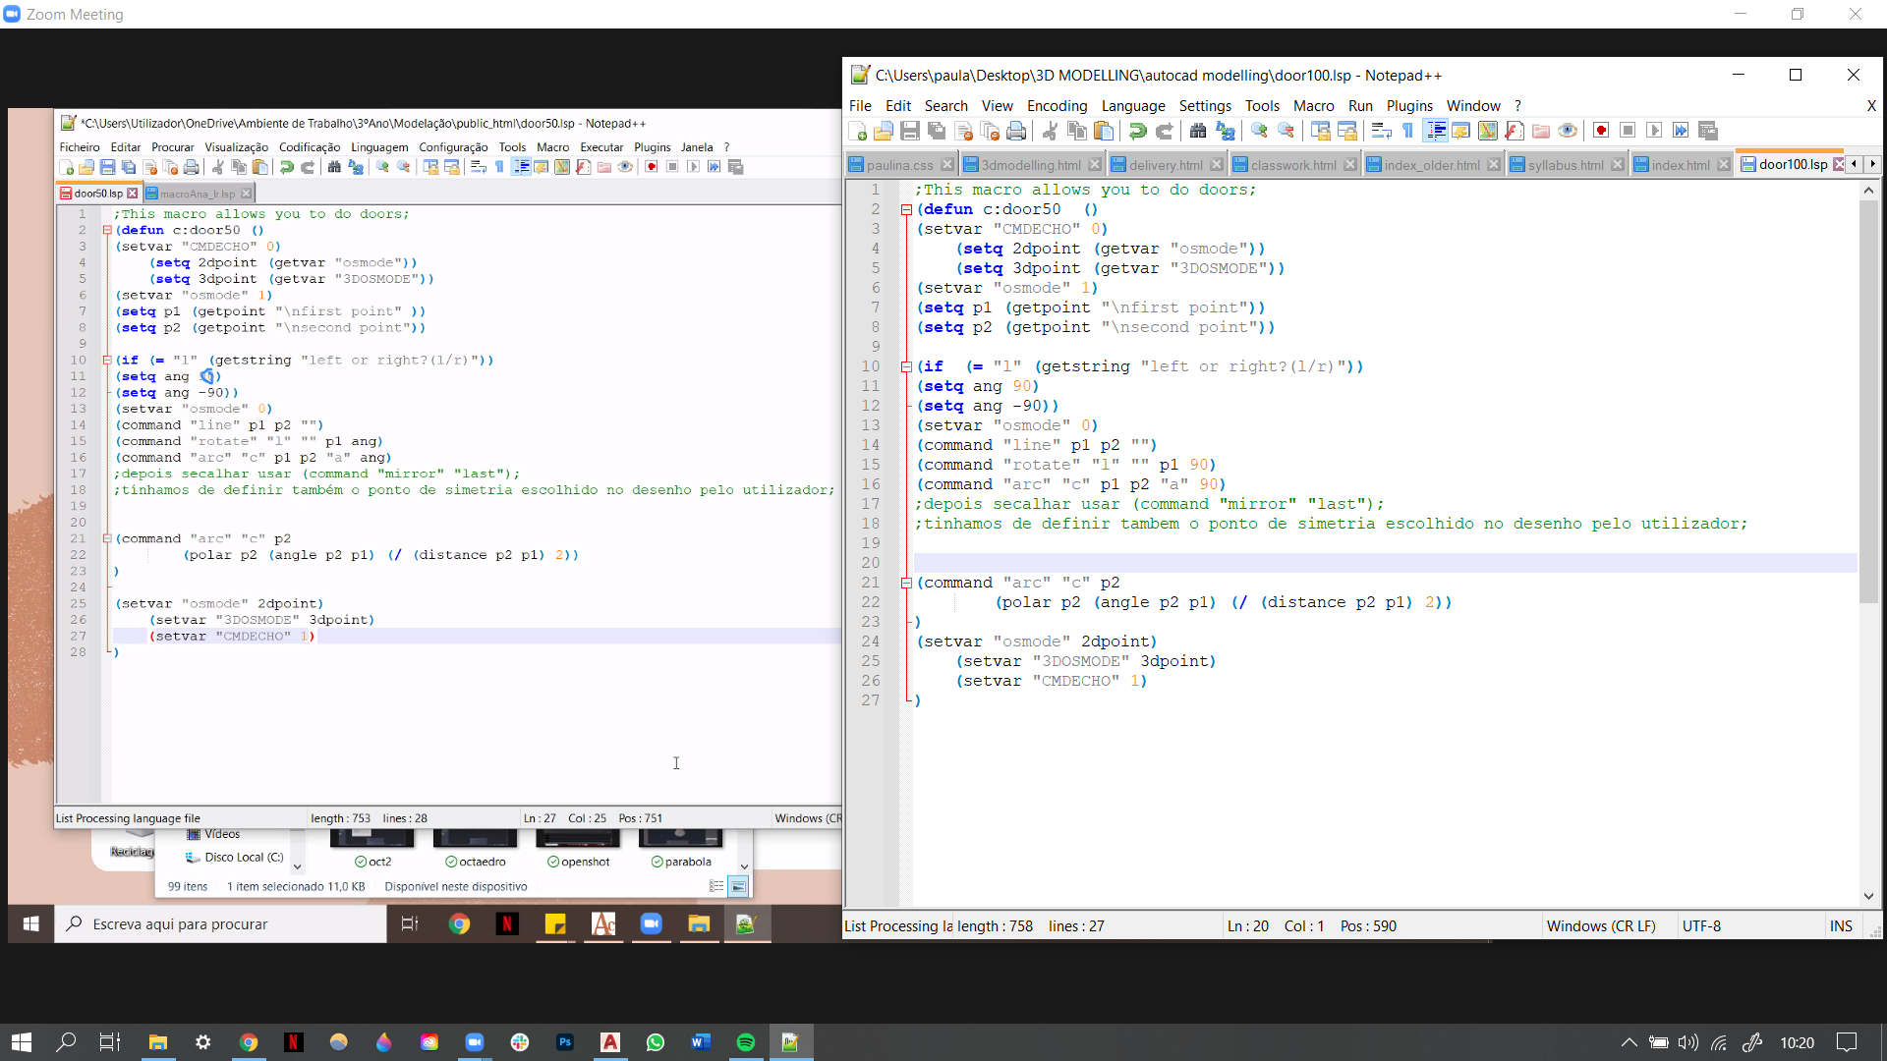Click macro Playback triangle, door100 toolbar
1887x1061 pixels.
1654,131
